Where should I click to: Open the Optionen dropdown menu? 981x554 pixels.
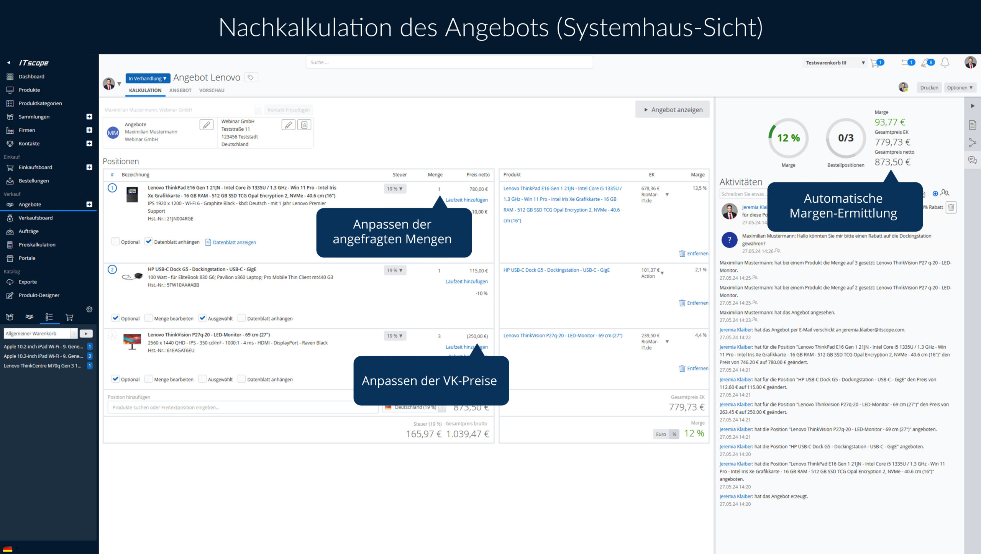click(x=959, y=88)
